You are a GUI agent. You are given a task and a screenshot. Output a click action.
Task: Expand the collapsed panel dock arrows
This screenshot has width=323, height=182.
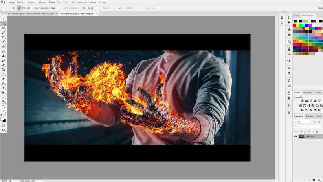291,12
